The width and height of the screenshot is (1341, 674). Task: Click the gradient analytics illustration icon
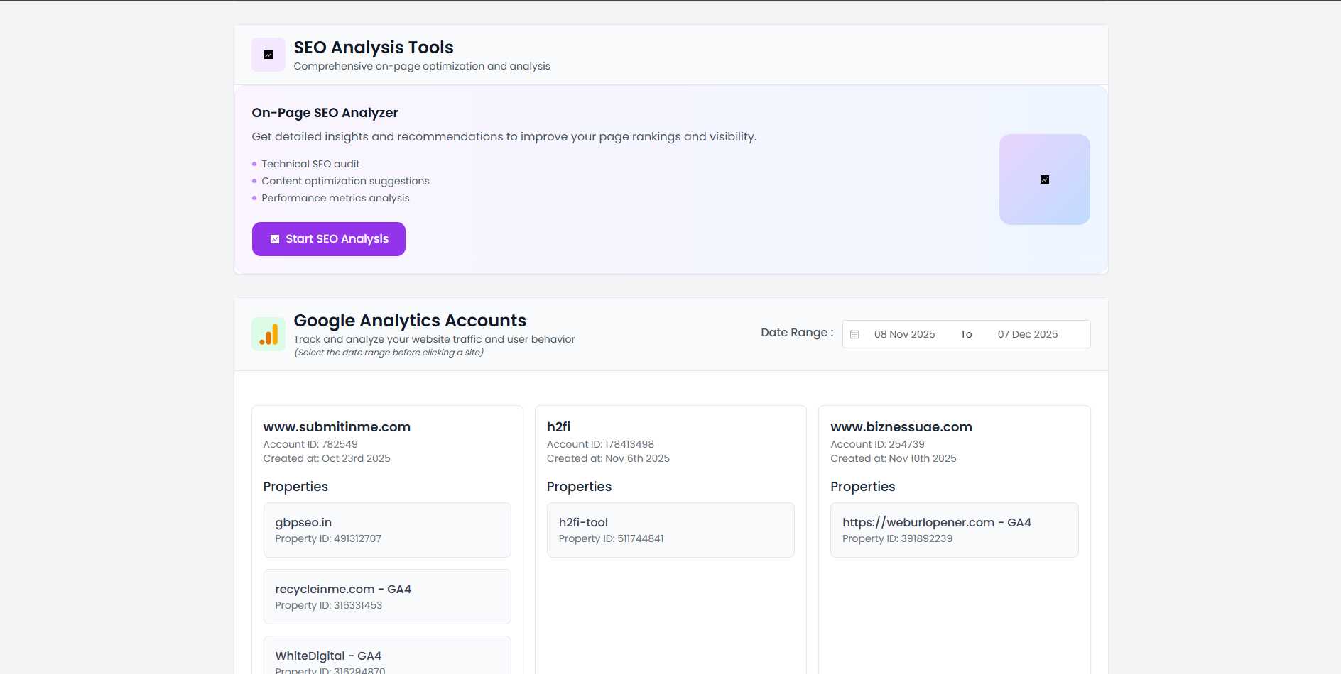[1044, 179]
